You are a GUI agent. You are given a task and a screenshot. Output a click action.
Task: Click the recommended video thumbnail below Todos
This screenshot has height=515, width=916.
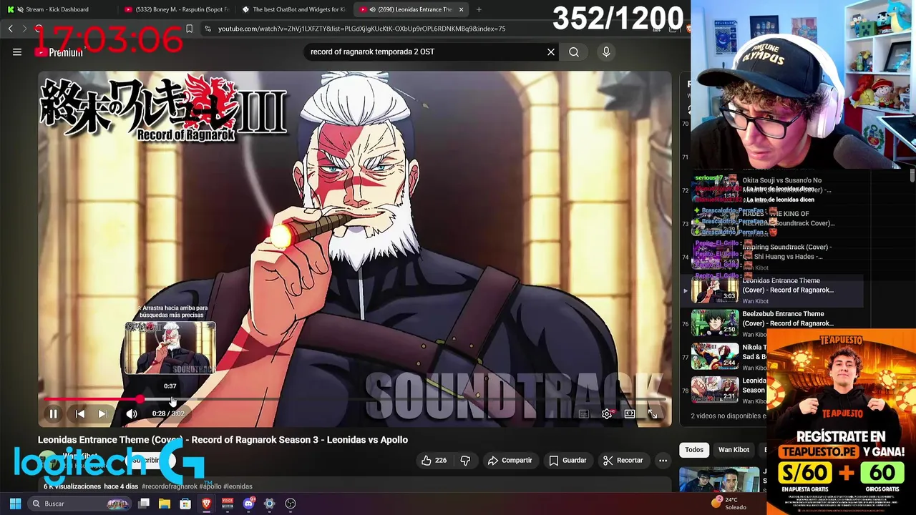click(x=719, y=479)
